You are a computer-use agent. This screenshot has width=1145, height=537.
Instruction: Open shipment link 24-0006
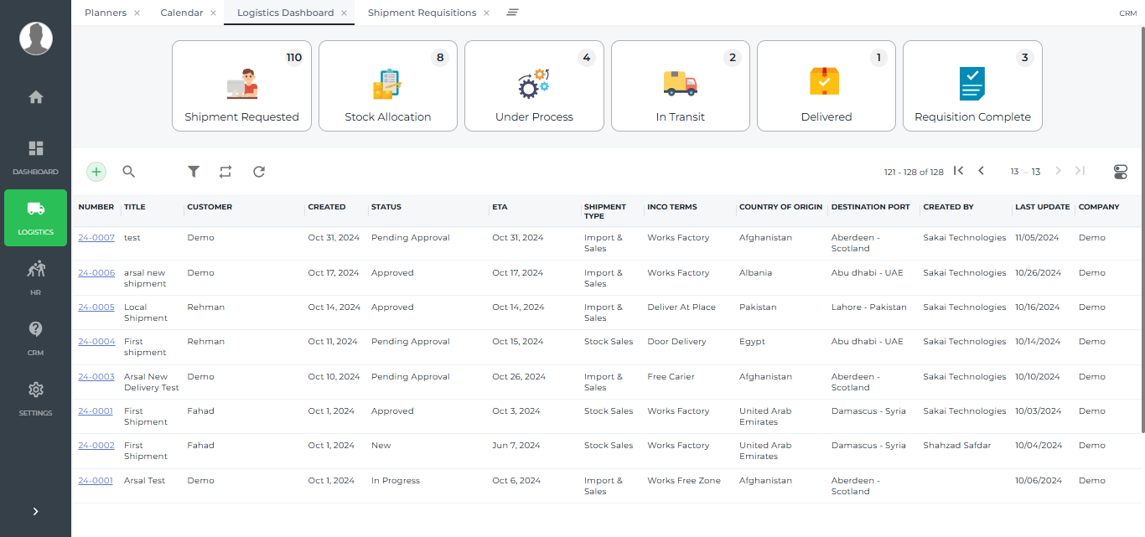click(96, 273)
